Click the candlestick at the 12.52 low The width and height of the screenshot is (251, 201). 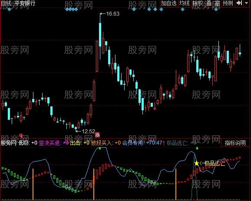(76, 128)
